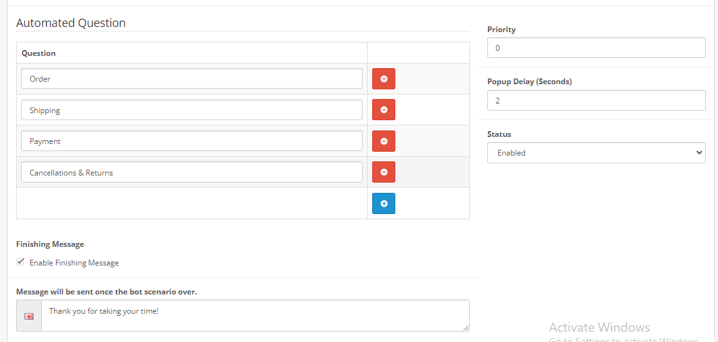This screenshot has height=342, width=718.
Task: Remove the Order question row
Action: (x=384, y=78)
